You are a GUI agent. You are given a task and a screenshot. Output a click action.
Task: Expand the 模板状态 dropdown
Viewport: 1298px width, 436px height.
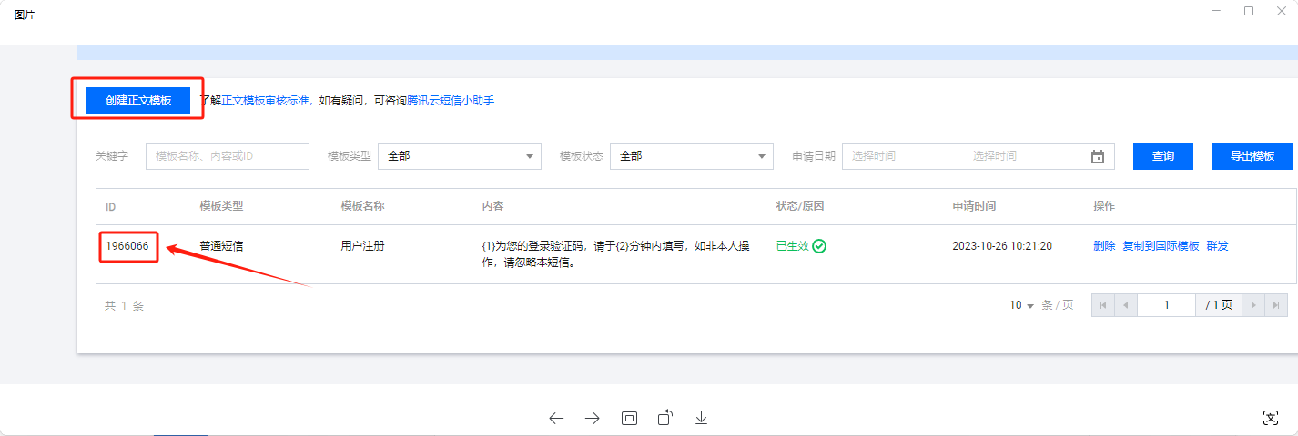691,156
